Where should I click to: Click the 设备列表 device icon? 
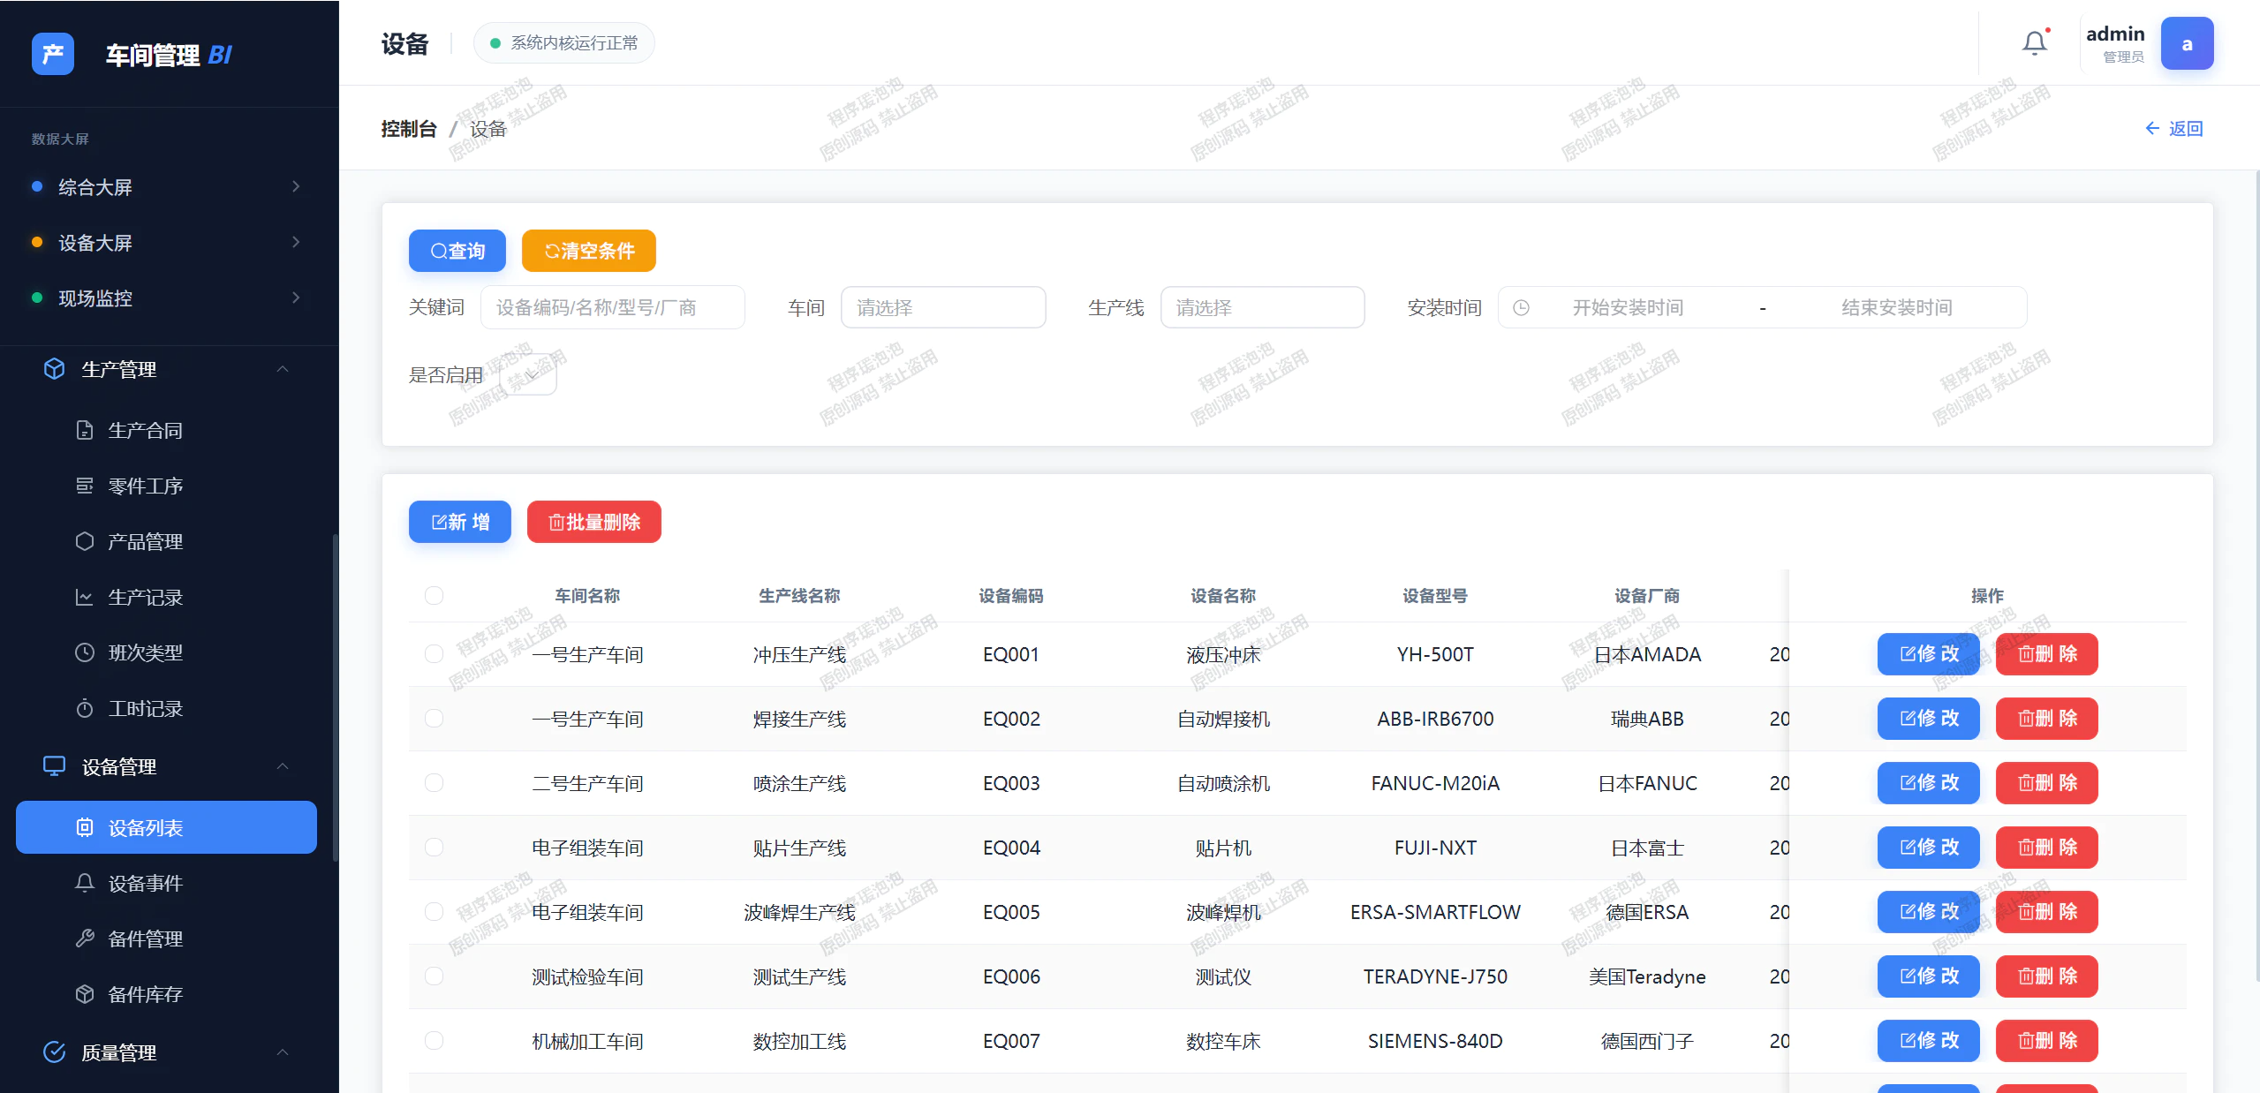pyautogui.click(x=85, y=827)
